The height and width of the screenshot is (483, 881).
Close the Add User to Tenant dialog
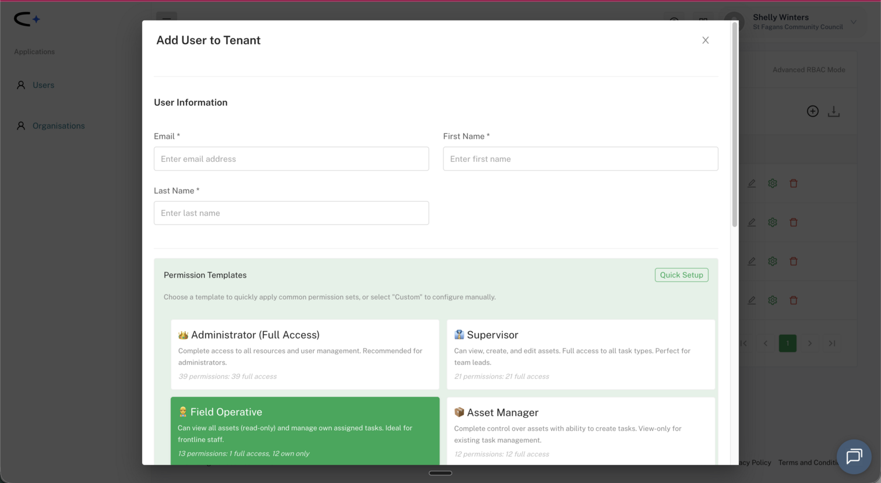coord(705,40)
